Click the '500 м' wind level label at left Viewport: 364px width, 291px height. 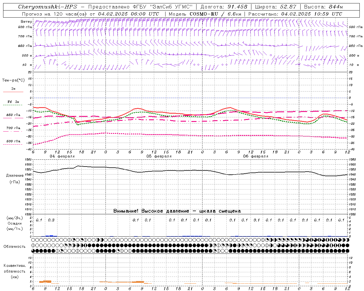27,56
